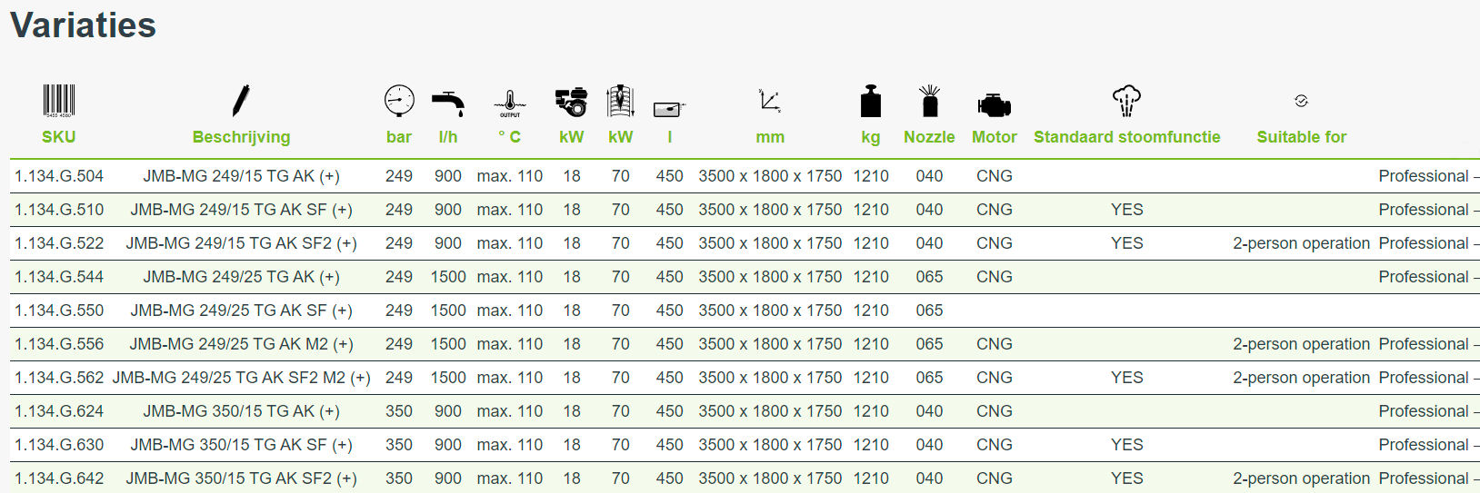
Task: Select SKU 1.134.G.550
Action: 59,311
